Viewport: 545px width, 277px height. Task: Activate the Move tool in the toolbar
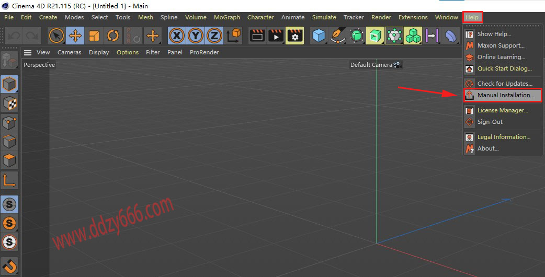point(75,36)
